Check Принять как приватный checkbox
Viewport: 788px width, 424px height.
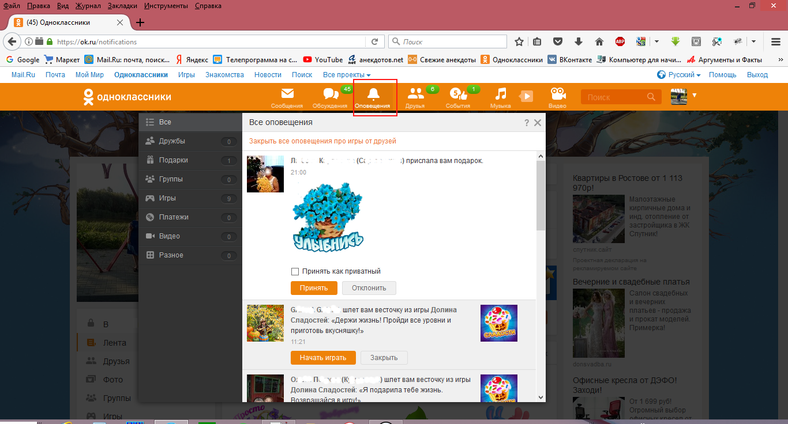tap(295, 271)
